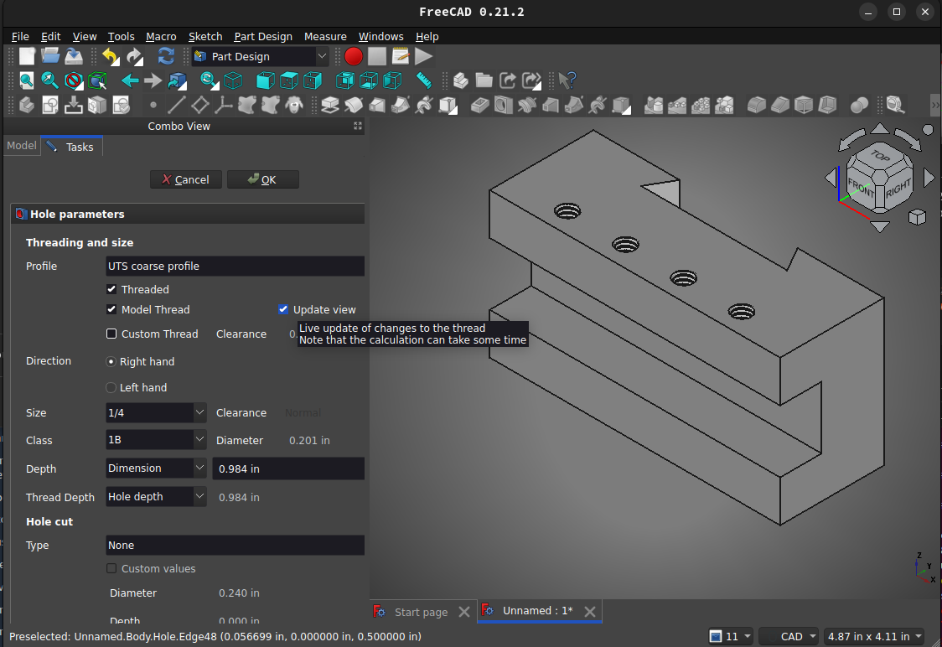Click the Measure distance ruler icon
The width and height of the screenshot is (942, 647).
pos(424,80)
